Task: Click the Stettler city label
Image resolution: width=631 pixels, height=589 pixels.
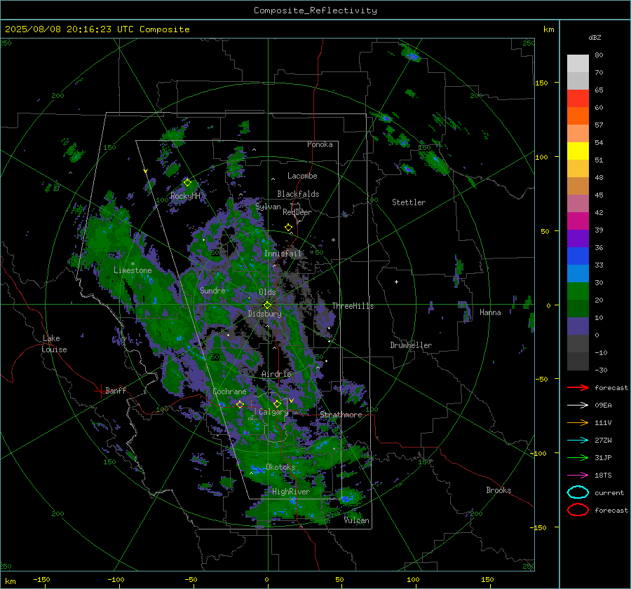Action: click(x=409, y=202)
